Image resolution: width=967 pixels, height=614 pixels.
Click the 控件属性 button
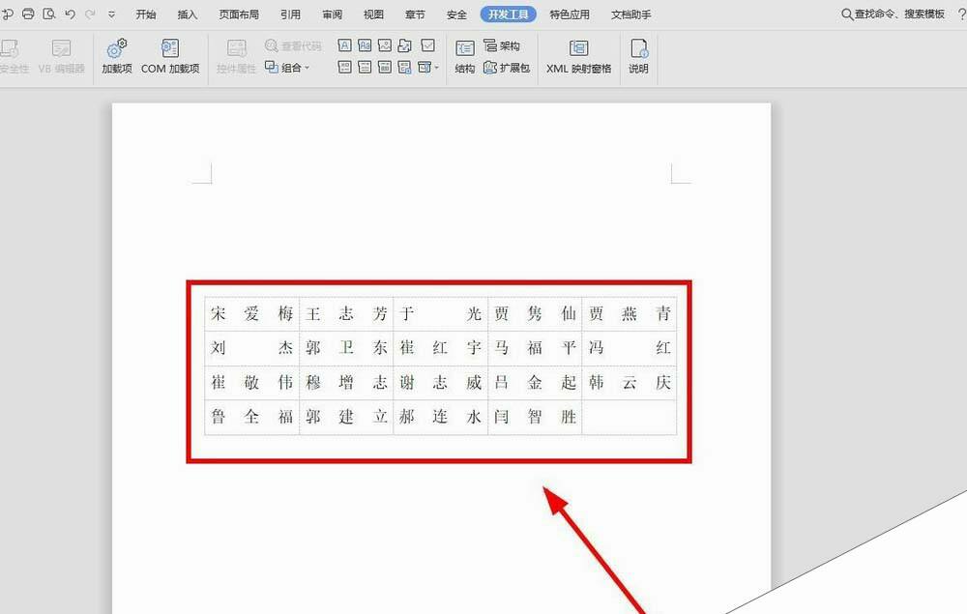point(236,57)
